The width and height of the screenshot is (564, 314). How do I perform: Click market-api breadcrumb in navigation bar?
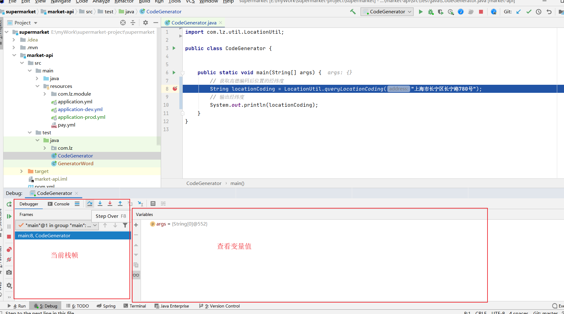60,12
